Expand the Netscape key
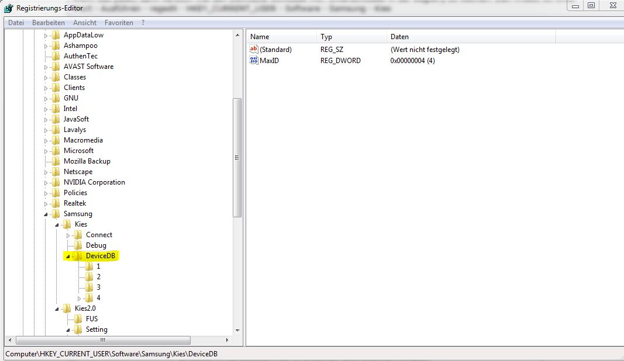 point(46,172)
